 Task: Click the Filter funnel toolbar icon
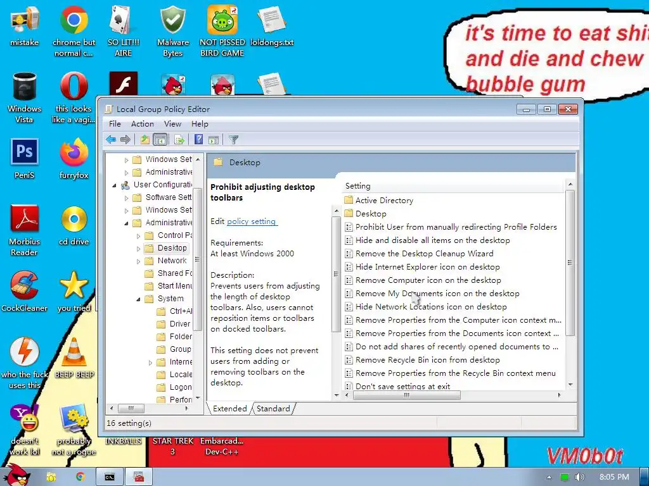coord(233,140)
